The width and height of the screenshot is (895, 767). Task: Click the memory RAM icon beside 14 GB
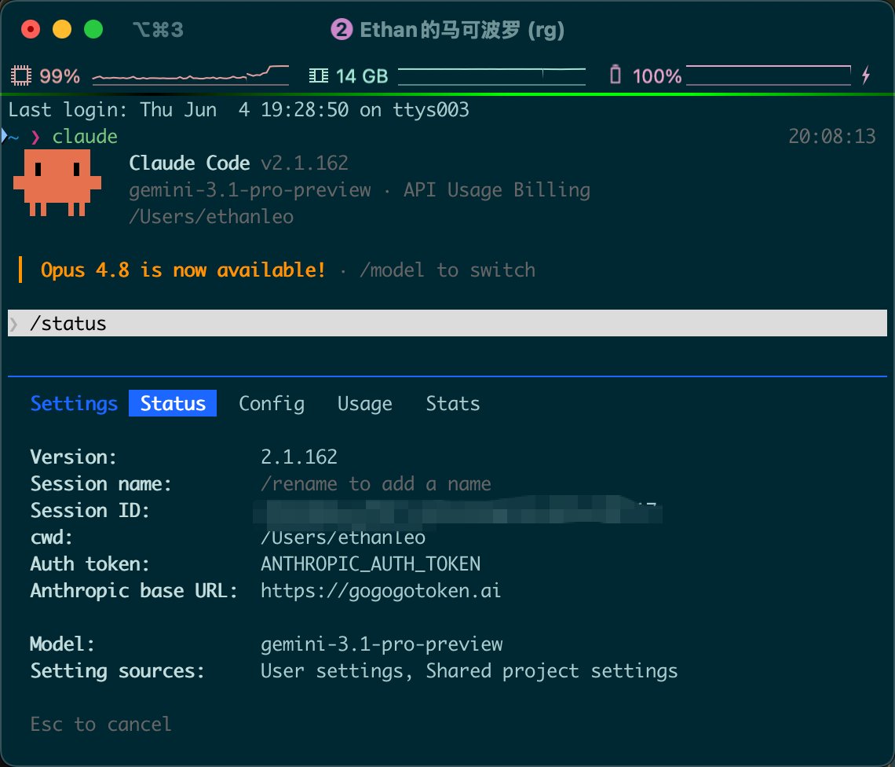pos(319,75)
